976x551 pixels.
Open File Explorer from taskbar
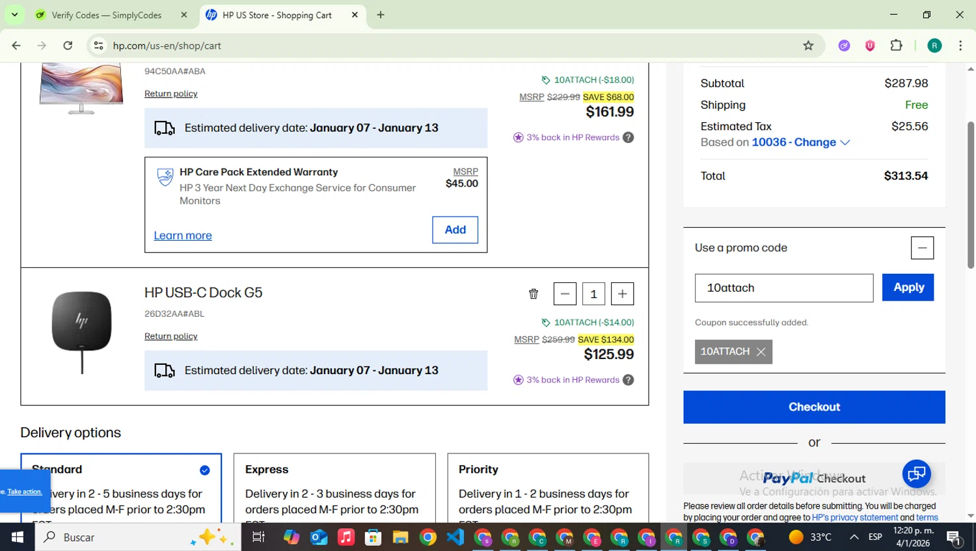click(400, 537)
